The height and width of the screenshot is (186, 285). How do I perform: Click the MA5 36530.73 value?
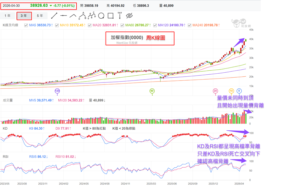pyautogui.click(x=41, y=25)
